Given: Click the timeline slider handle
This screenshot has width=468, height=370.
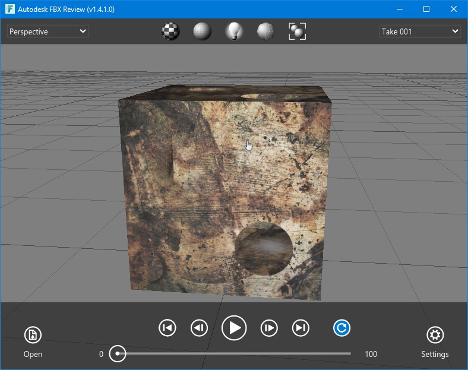Looking at the screenshot, I should [x=118, y=354].
